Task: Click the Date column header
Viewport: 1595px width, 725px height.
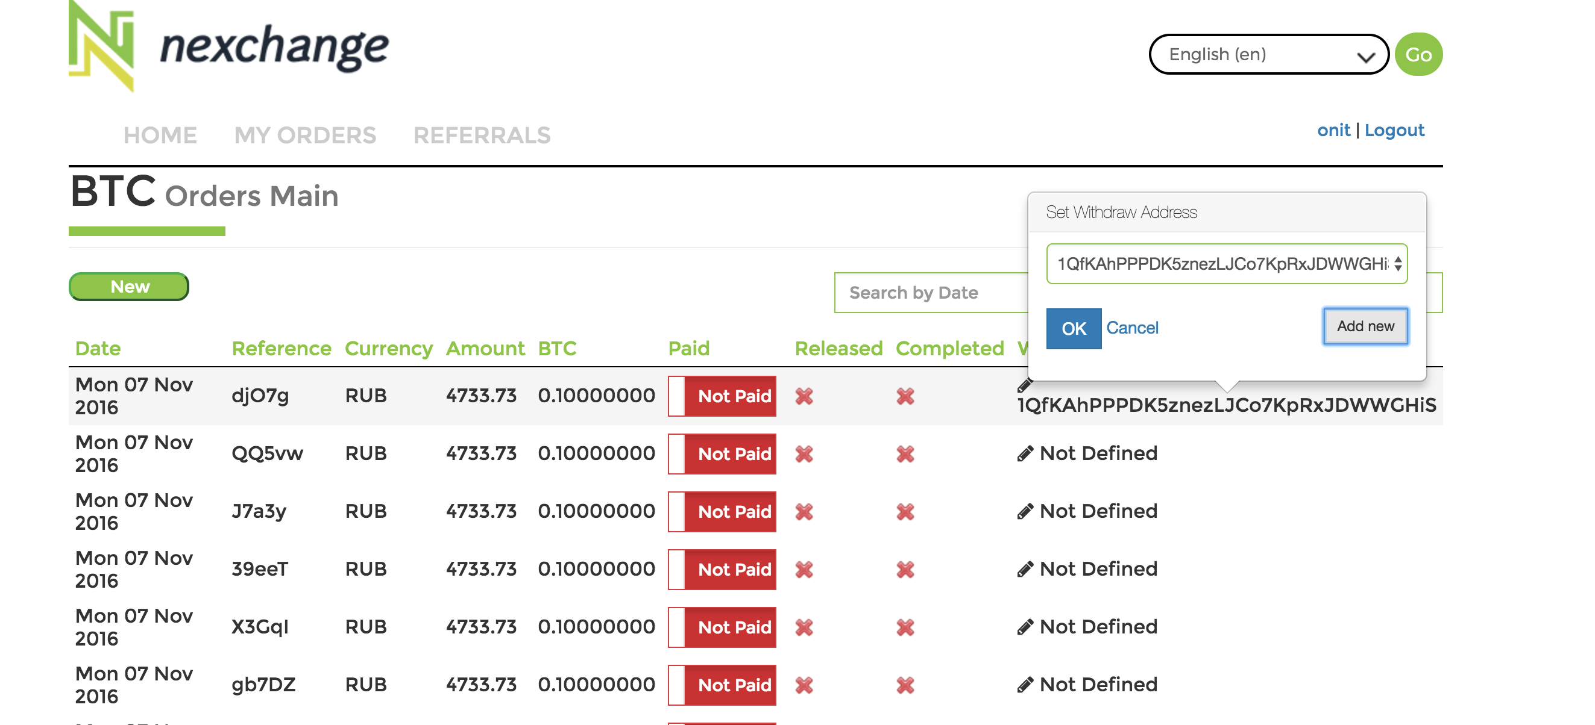Action: point(98,349)
